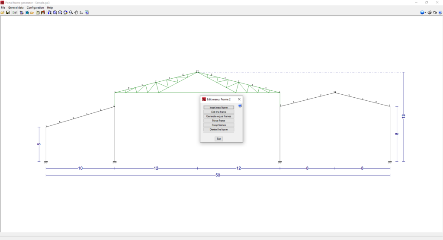The image size is (443, 240).
Task: Choose 'Generate equal frames' button
Action: (218, 116)
